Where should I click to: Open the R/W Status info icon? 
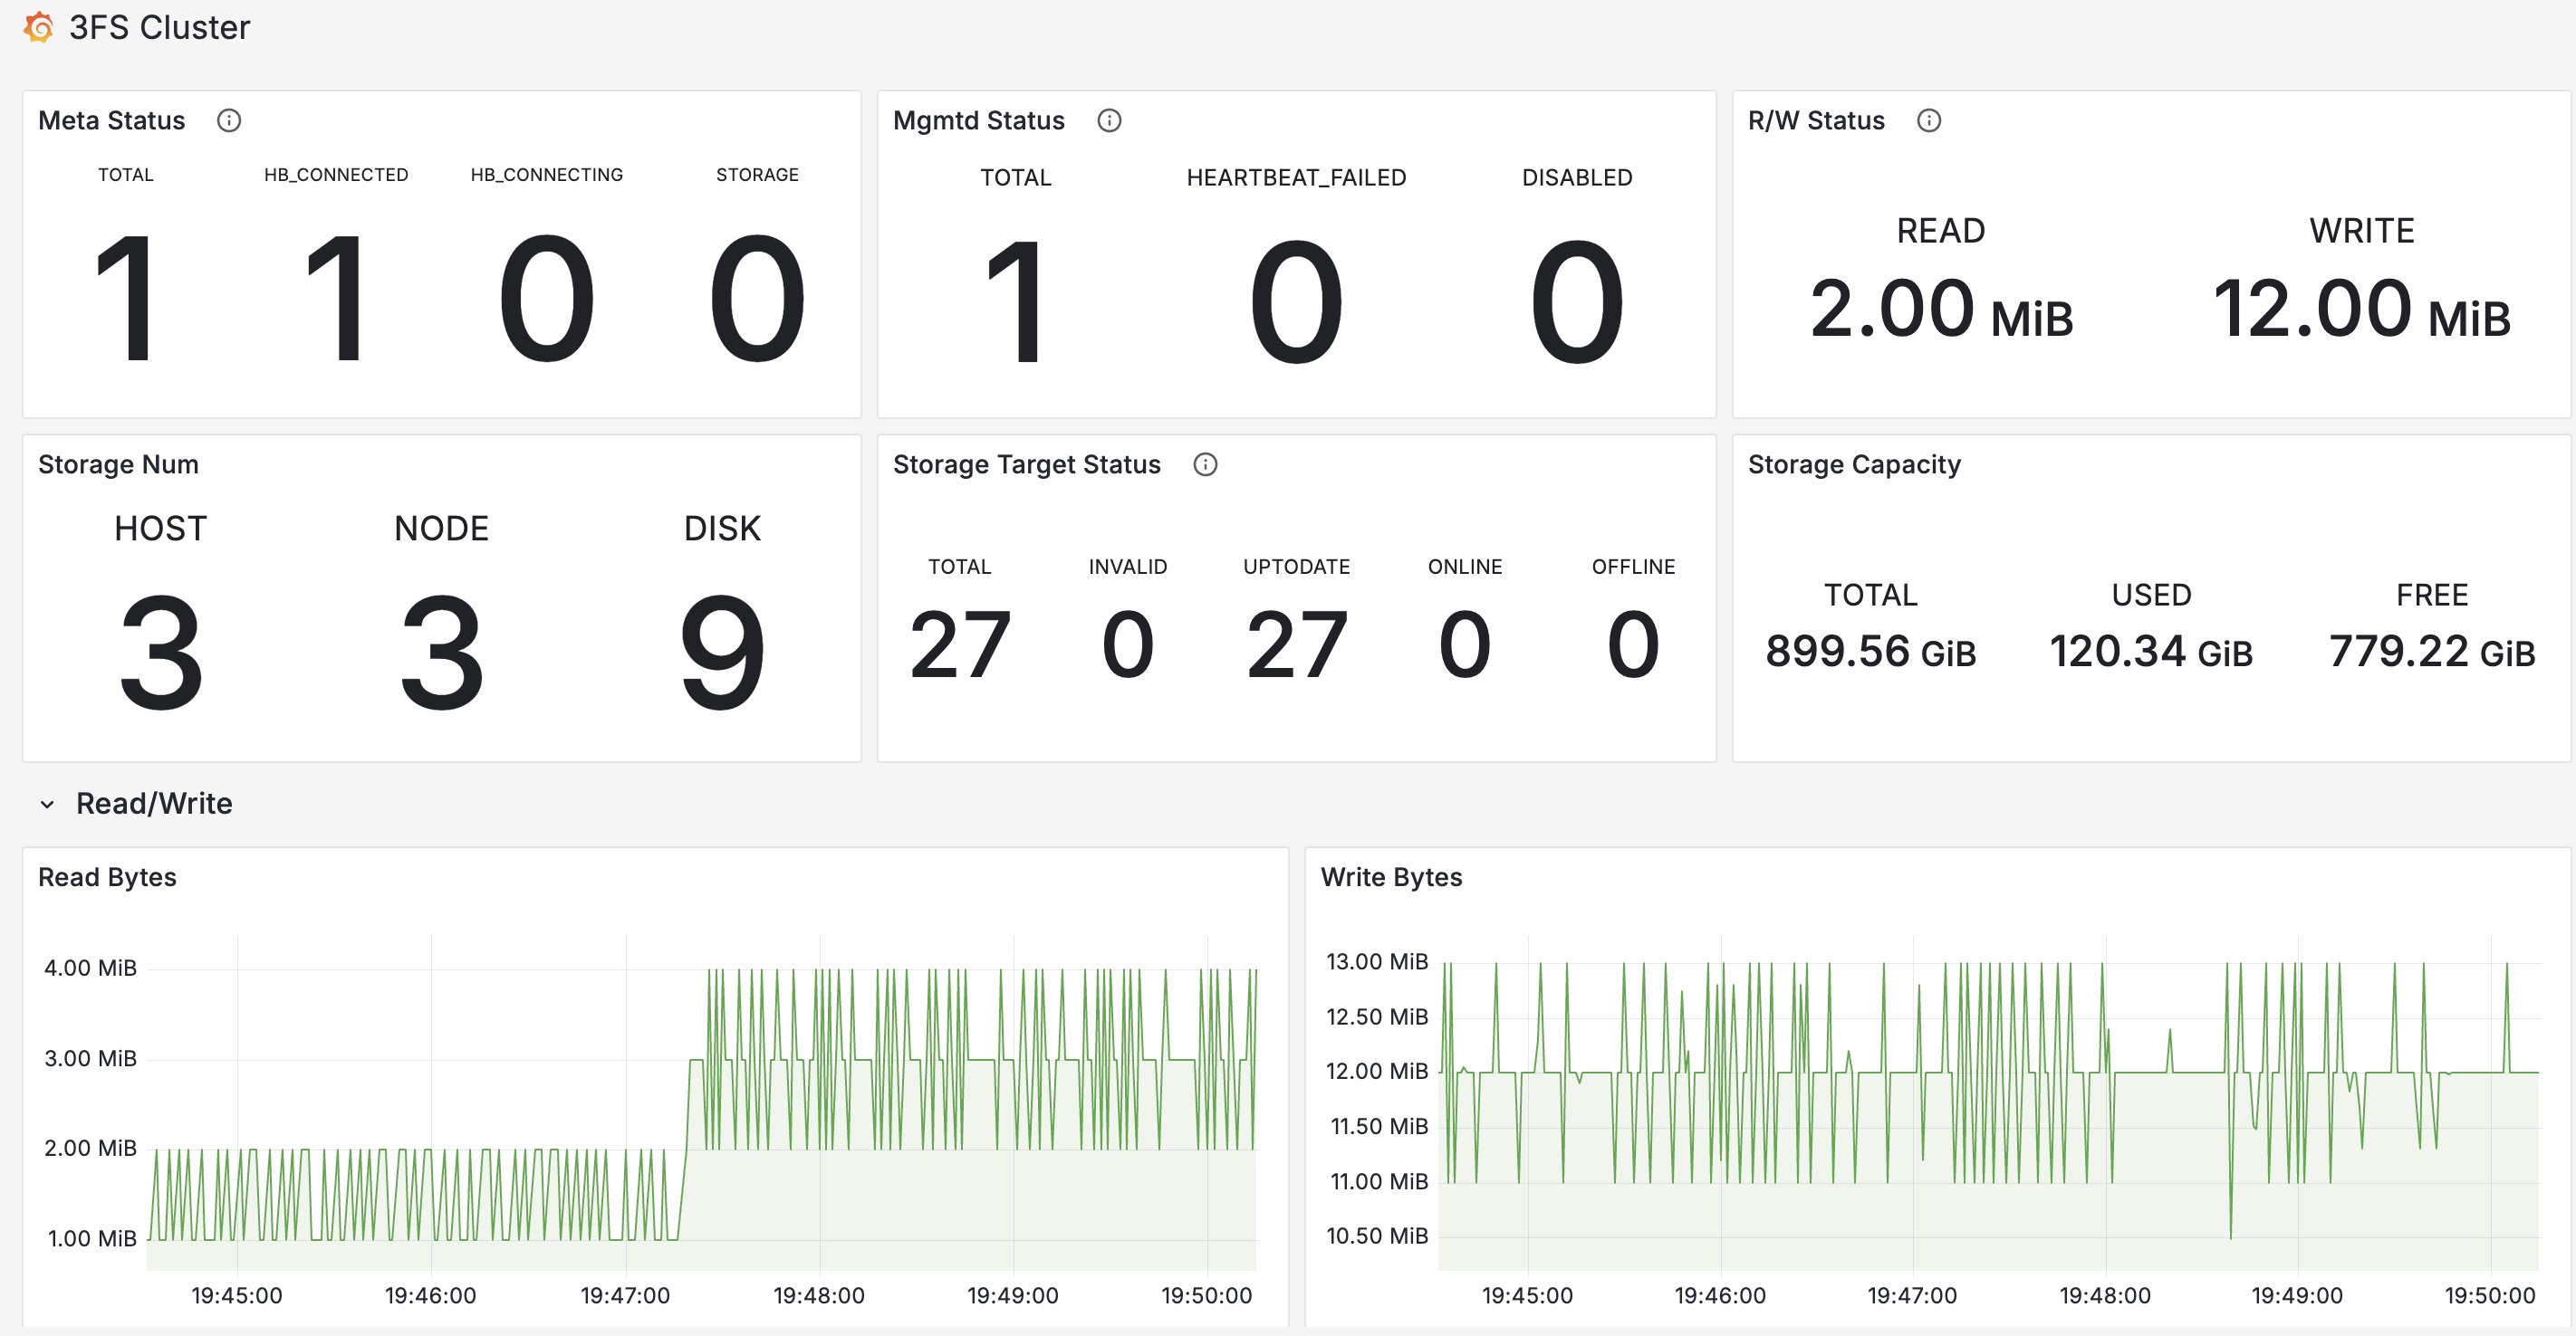(x=1928, y=121)
